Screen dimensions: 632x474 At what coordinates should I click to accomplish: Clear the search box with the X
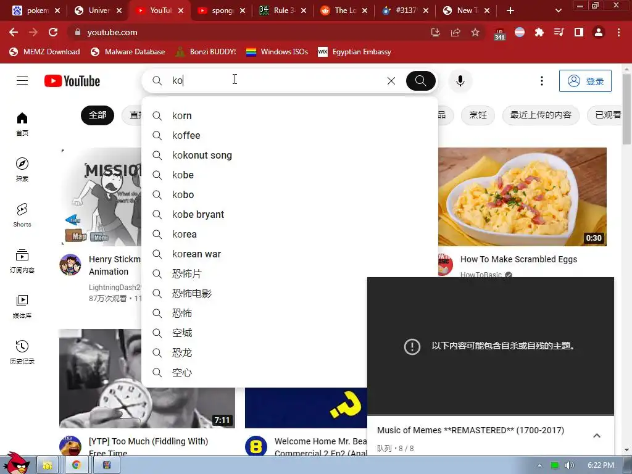point(391,81)
